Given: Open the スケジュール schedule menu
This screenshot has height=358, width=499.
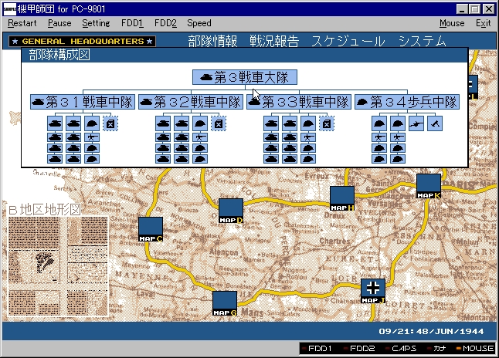Looking at the screenshot, I should (347, 41).
